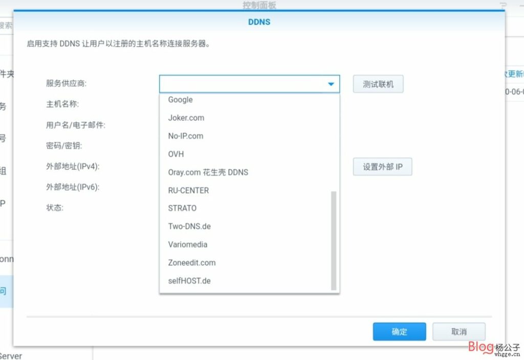Click the 外部地址(IPv6) label

(x=73, y=187)
